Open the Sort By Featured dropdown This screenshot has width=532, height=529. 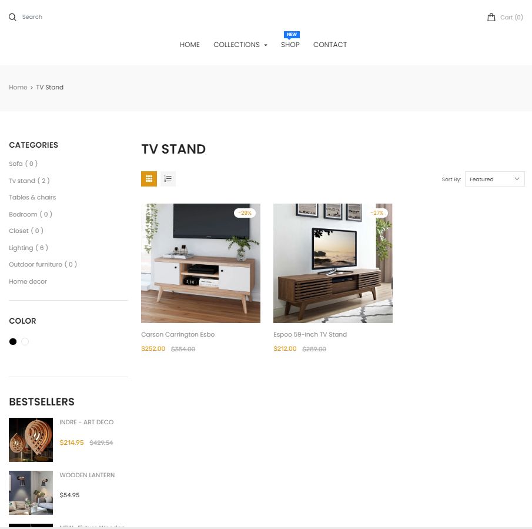pyautogui.click(x=495, y=179)
